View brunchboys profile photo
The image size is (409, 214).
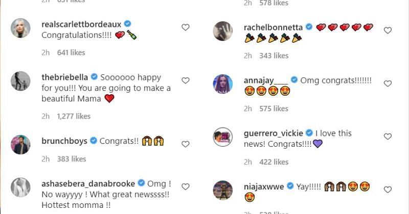pyautogui.click(x=21, y=145)
